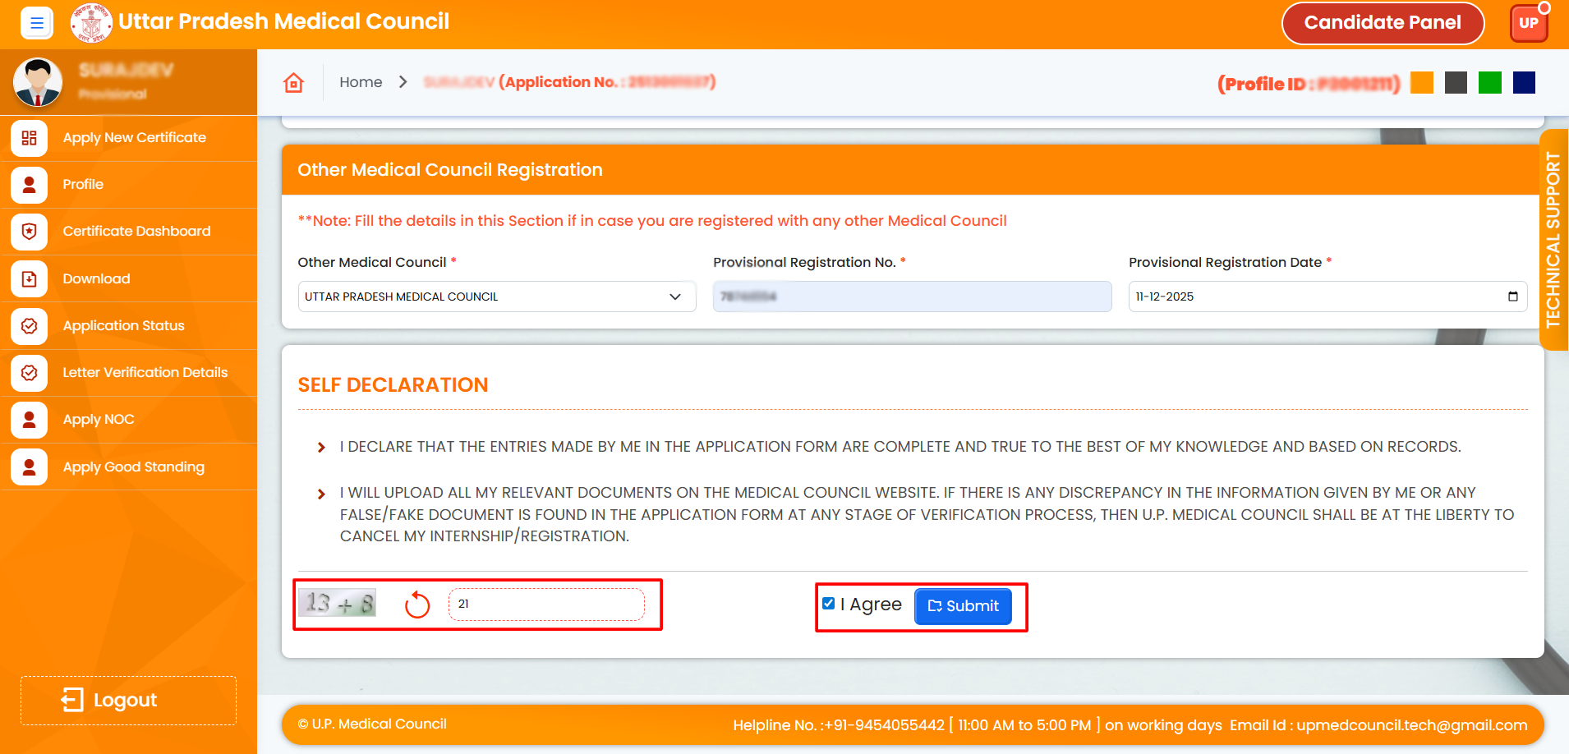Image resolution: width=1569 pixels, height=754 pixels.
Task: Open the Technical Support side tab
Action: coord(1553,240)
